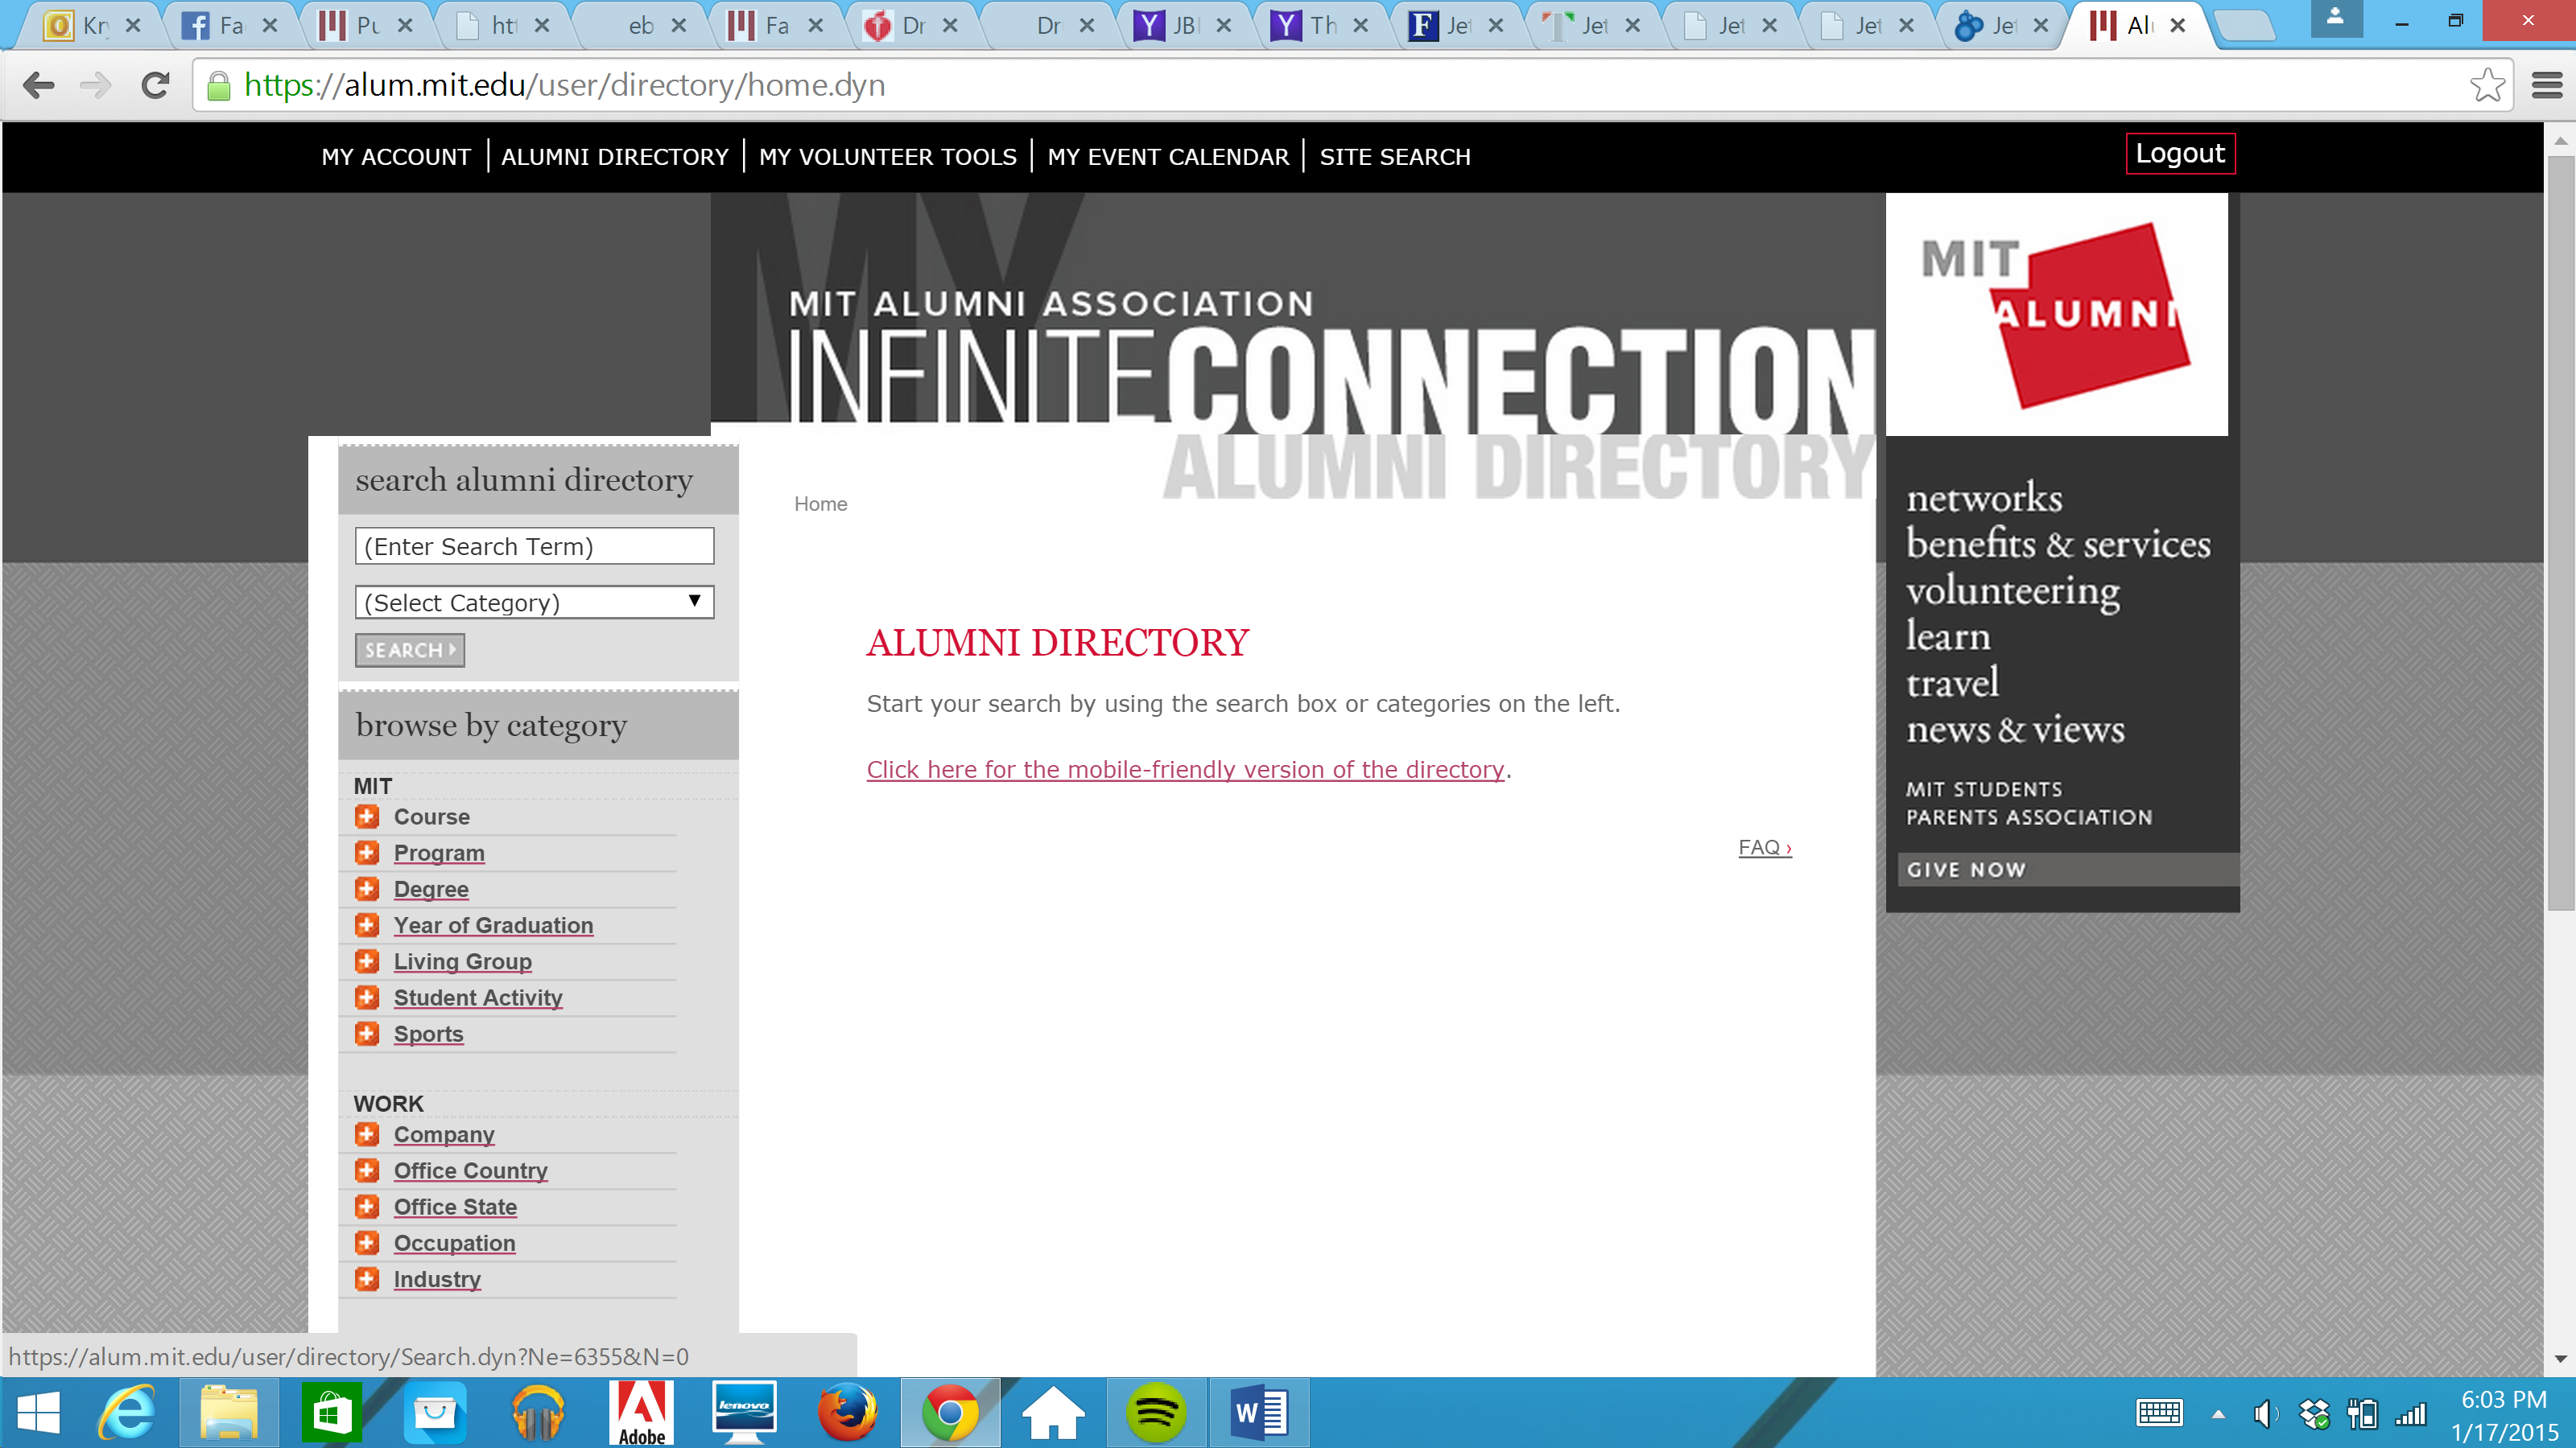The width and height of the screenshot is (2576, 1448).
Task: Open the Student Activity link
Action: click(x=478, y=998)
